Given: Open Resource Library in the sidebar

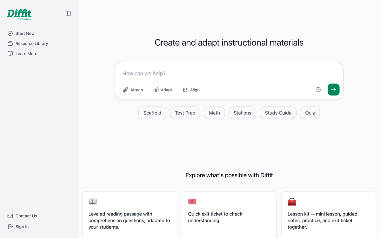Looking at the screenshot, I should tap(32, 43).
